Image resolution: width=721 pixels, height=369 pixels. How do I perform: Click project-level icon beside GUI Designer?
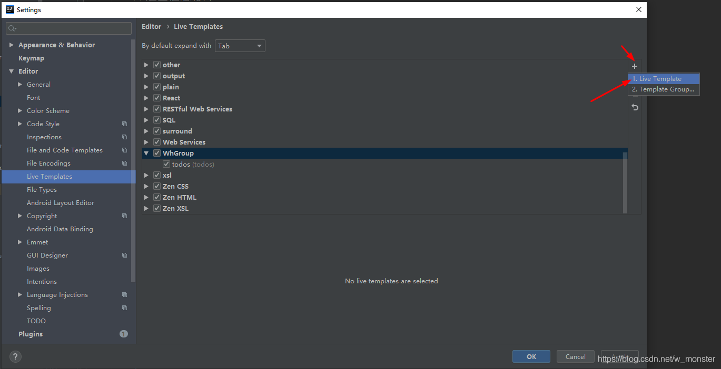click(x=124, y=255)
